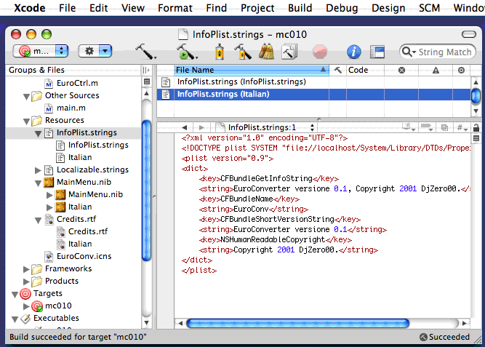Open the Build menu in menu bar

(x=300, y=8)
